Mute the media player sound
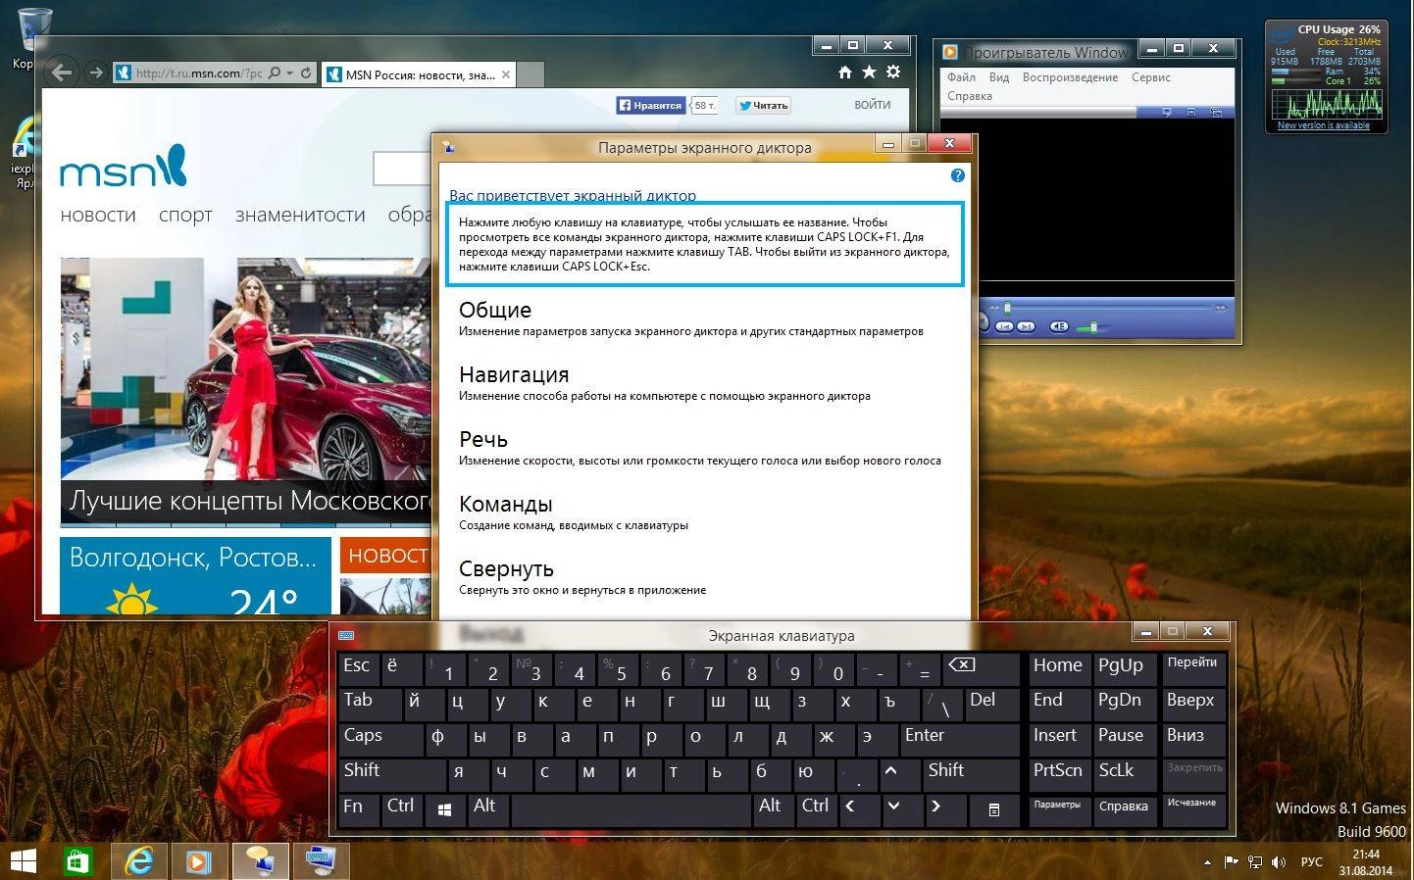 [x=1059, y=326]
